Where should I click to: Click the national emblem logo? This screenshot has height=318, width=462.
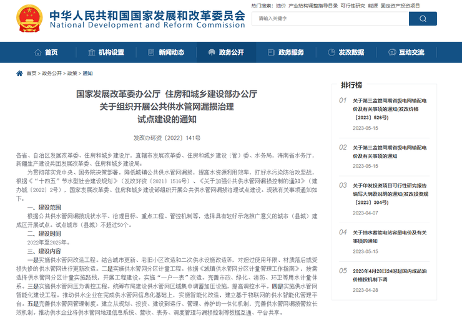tap(29, 18)
